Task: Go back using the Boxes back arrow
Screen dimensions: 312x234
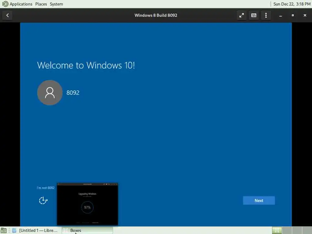Action: tap(7, 15)
